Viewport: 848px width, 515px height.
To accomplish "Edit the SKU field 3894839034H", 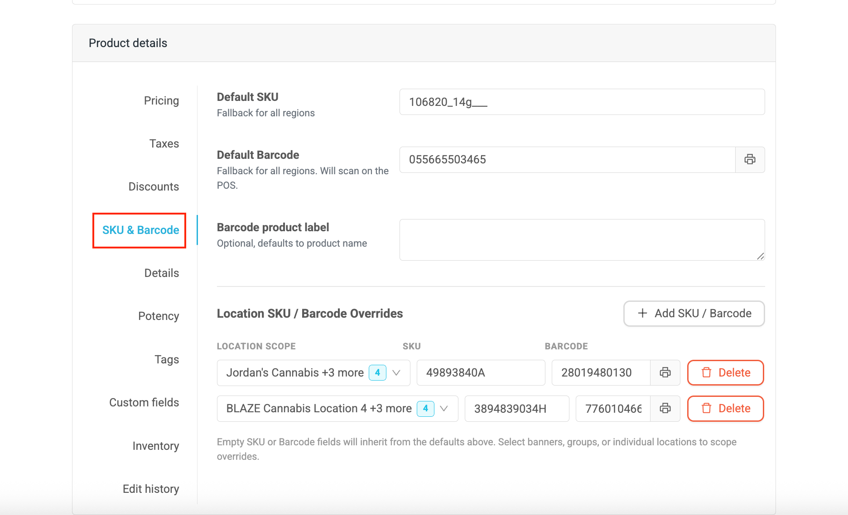I will tap(517, 408).
